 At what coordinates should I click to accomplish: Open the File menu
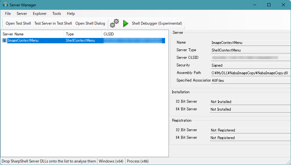(8, 14)
